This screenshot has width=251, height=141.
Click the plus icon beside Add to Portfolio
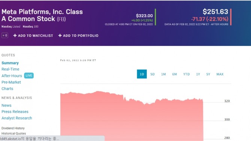point(60,35)
